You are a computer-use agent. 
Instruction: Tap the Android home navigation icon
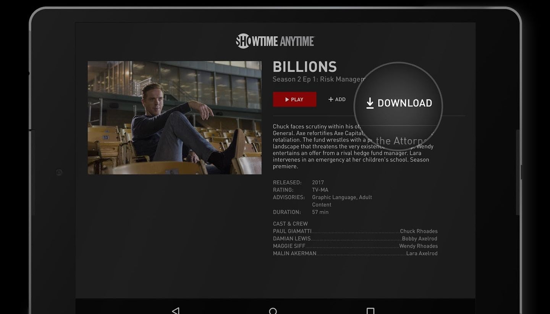(273, 311)
